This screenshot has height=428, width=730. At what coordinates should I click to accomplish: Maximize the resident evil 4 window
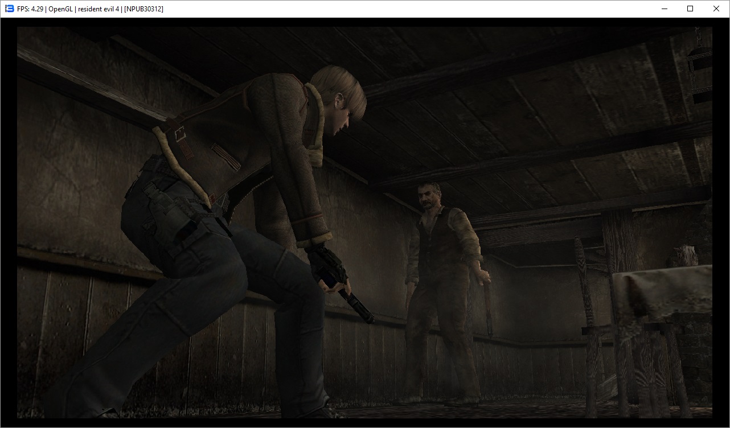pyautogui.click(x=690, y=9)
